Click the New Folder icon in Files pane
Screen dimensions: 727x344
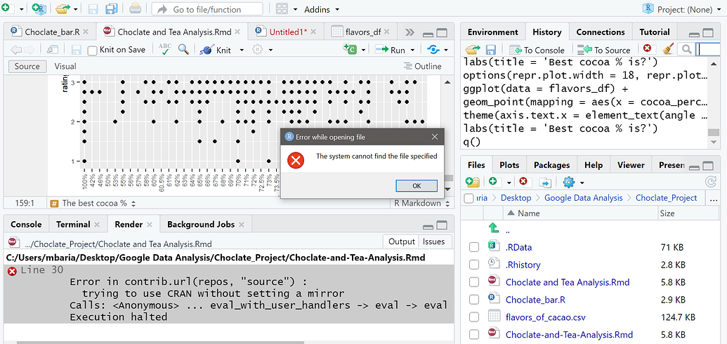(473, 182)
